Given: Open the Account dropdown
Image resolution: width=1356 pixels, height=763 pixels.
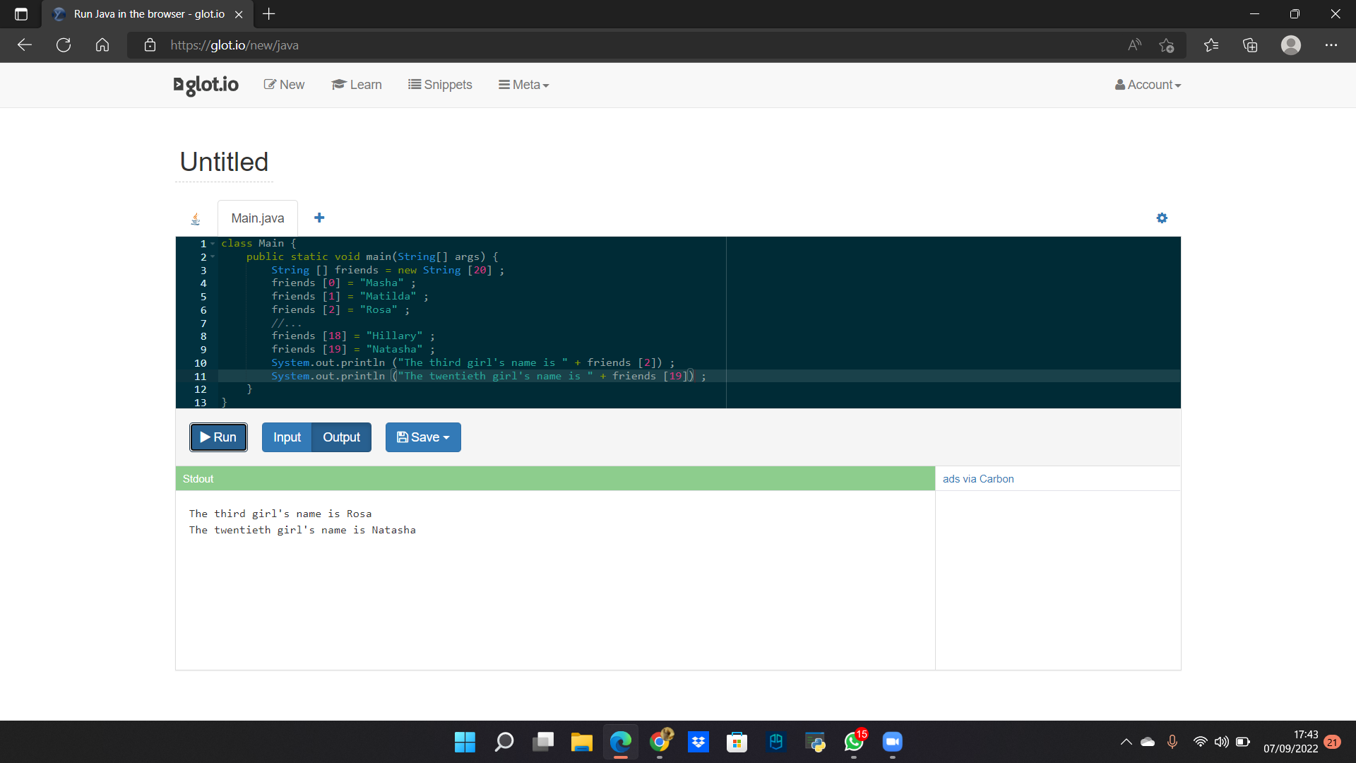Looking at the screenshot, I should click(1147, 85).
